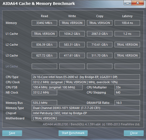Click the empty L4 Cache Write box
Viewport: 146px width, 140px height.
click(72, 66)
